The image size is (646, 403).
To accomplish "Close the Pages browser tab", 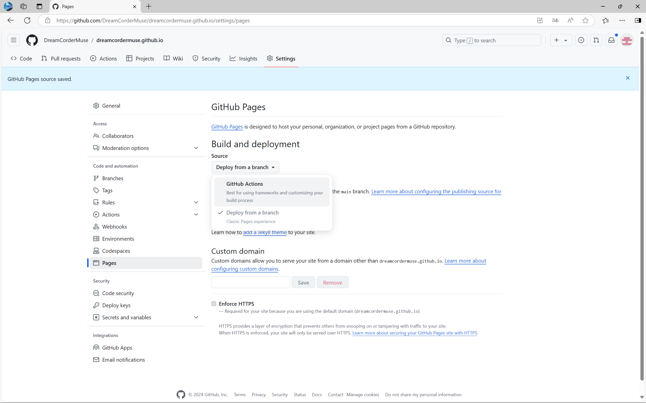I will point(135,6).
